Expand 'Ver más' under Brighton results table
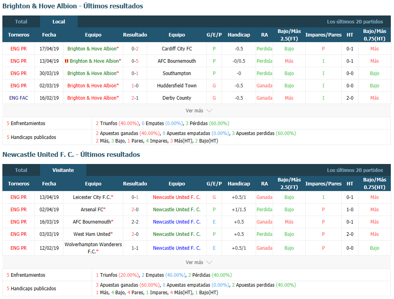This screenshot has height=299, width=394. click(199, 111)
